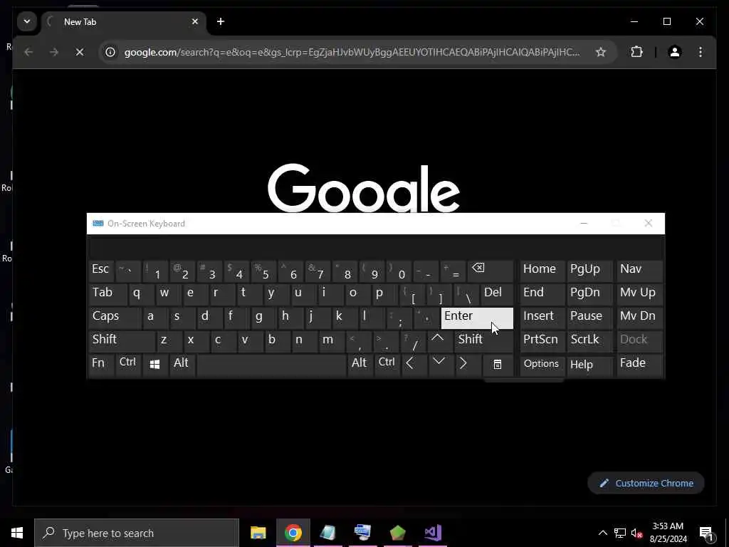Stop page loading in Chrome
Image resolution: width=729 pixels, height=547 pixels.
pyautogui.click(x=80, y=52)
